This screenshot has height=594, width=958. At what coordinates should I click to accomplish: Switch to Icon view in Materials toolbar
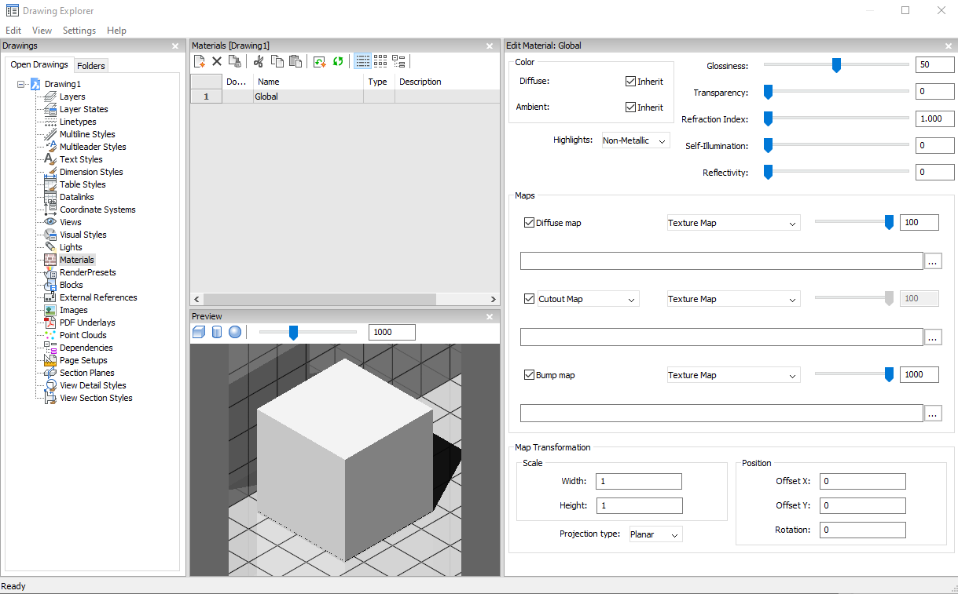(x=380, y=61)
